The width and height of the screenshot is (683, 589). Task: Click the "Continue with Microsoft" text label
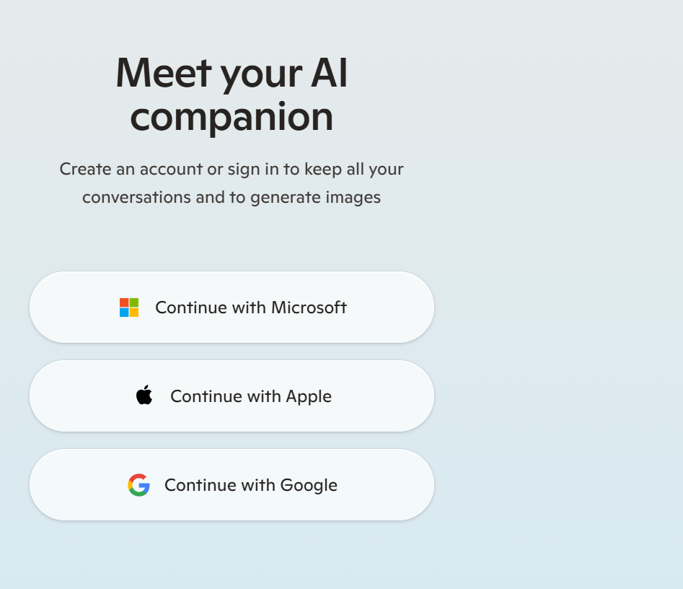(x=251, y=307)
